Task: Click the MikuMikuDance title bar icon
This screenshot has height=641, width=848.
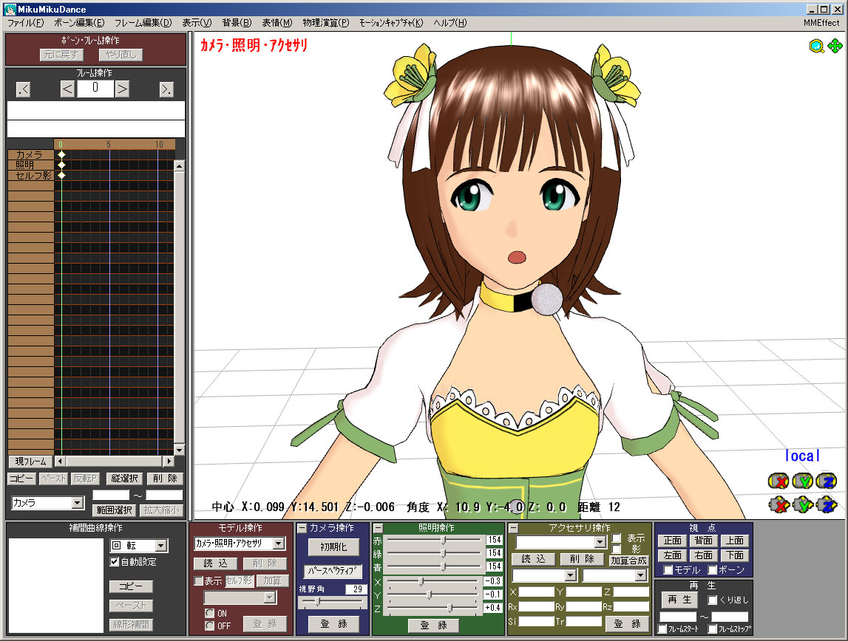Action: pos(10,9)
